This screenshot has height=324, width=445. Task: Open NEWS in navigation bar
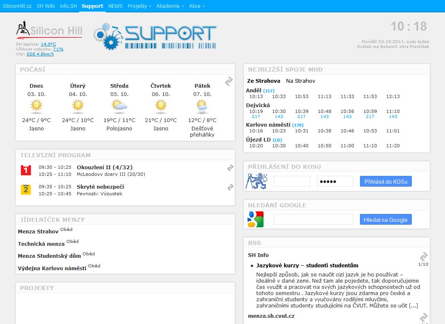click(115, 6)
